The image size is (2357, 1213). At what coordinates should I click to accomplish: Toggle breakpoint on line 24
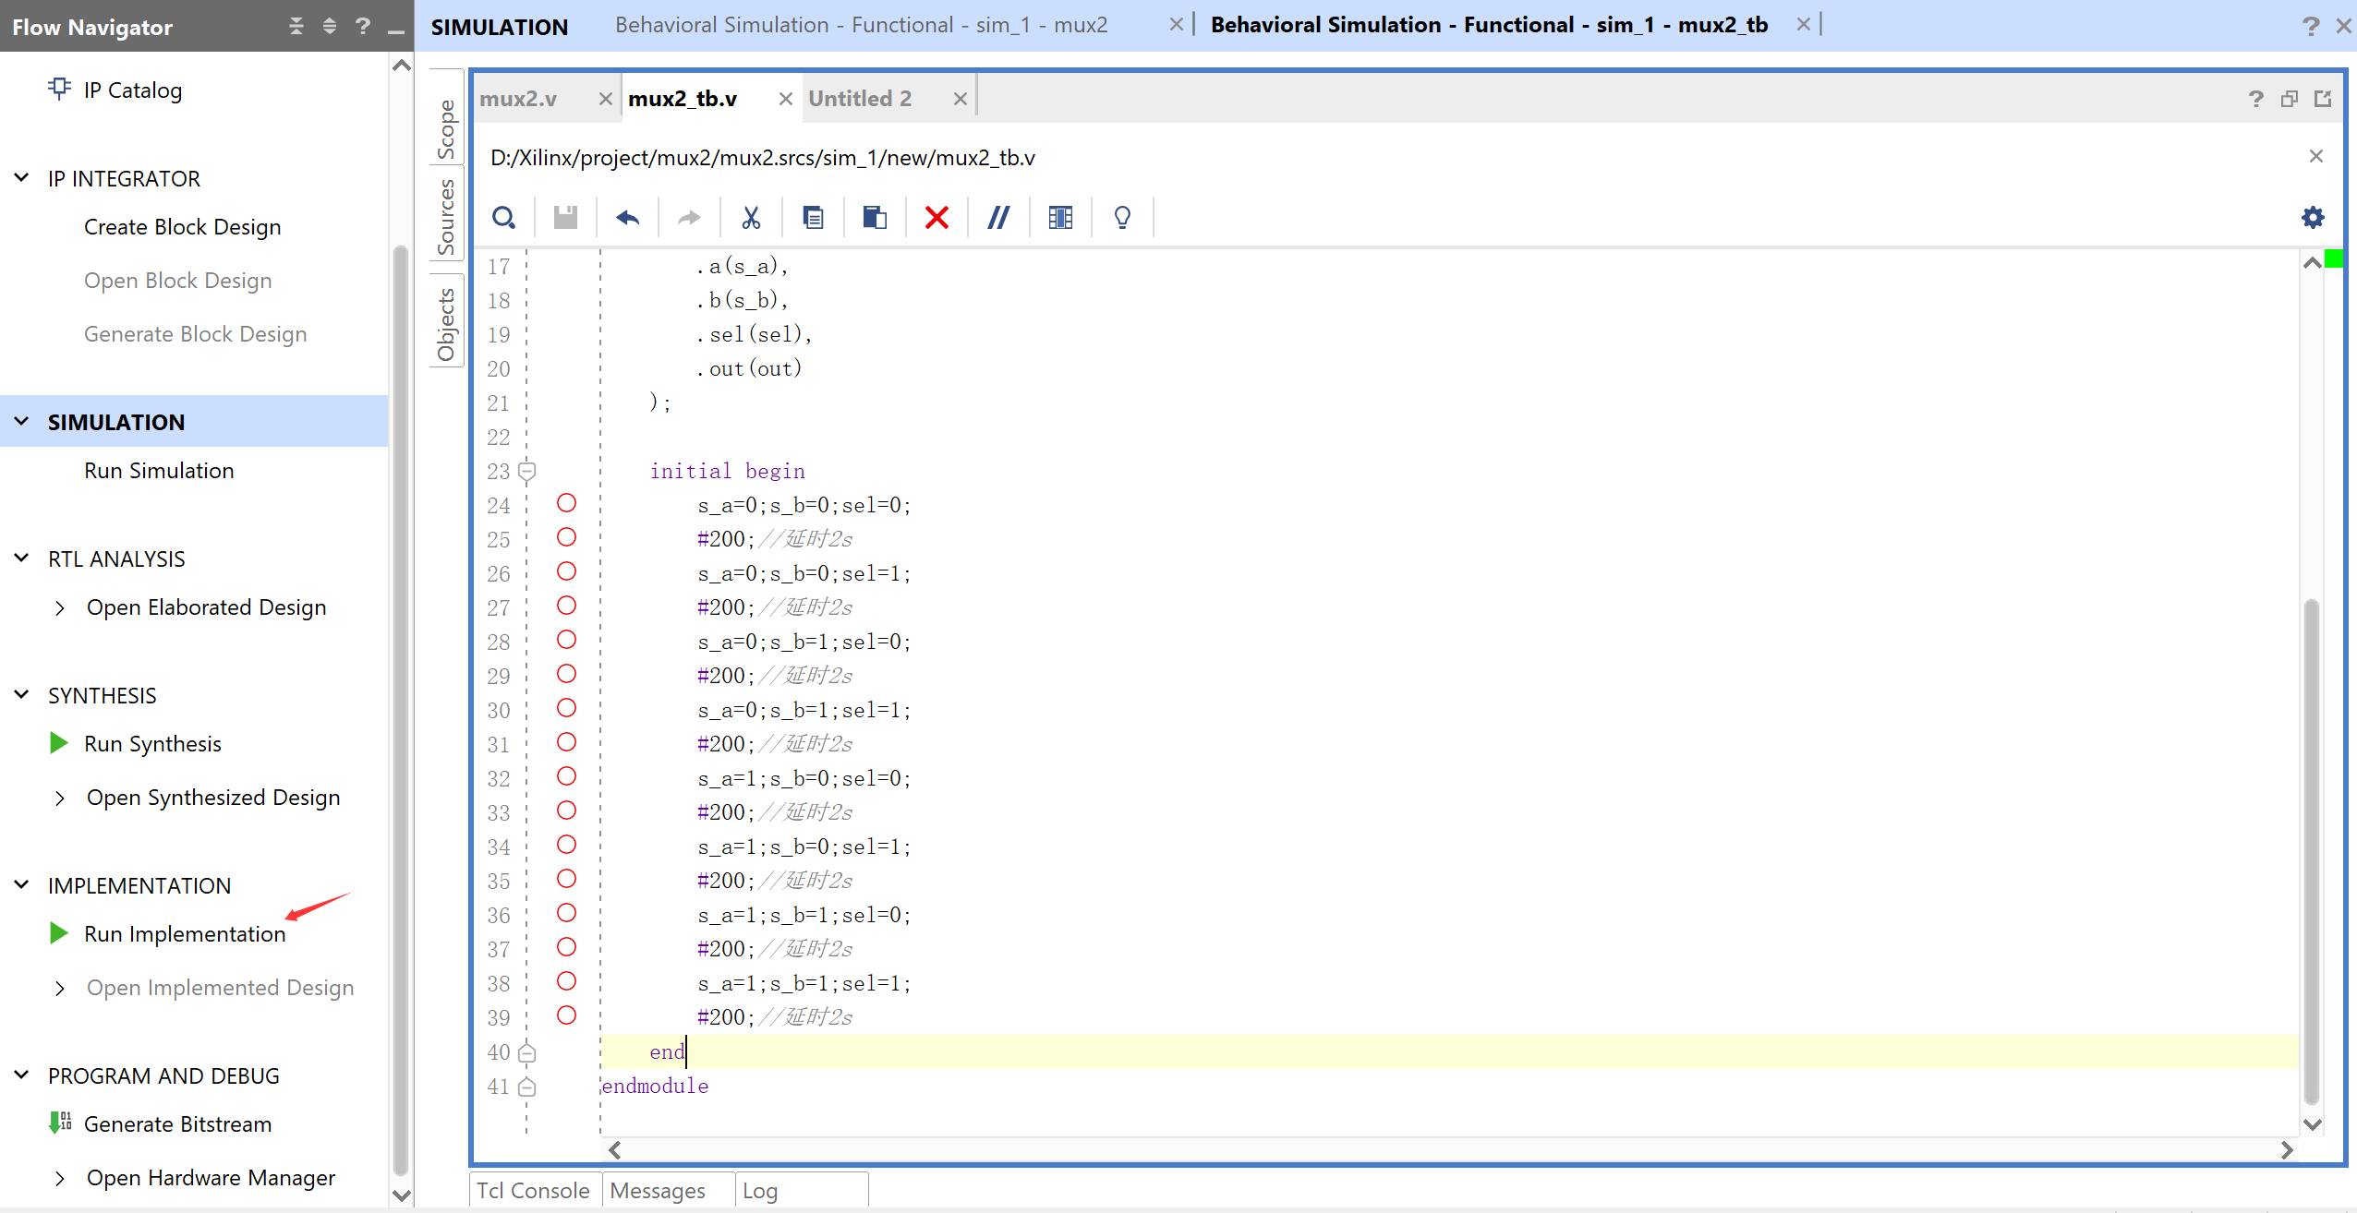point(566,503)
